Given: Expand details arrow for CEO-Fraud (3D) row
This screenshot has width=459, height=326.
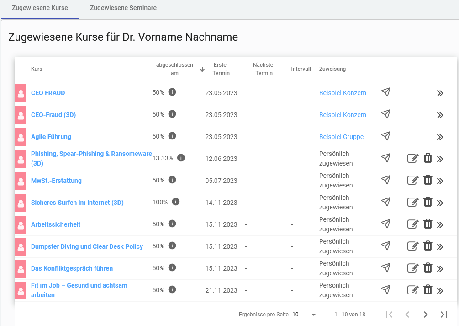Looking at the screenshot, I should [x=440, y=115].
